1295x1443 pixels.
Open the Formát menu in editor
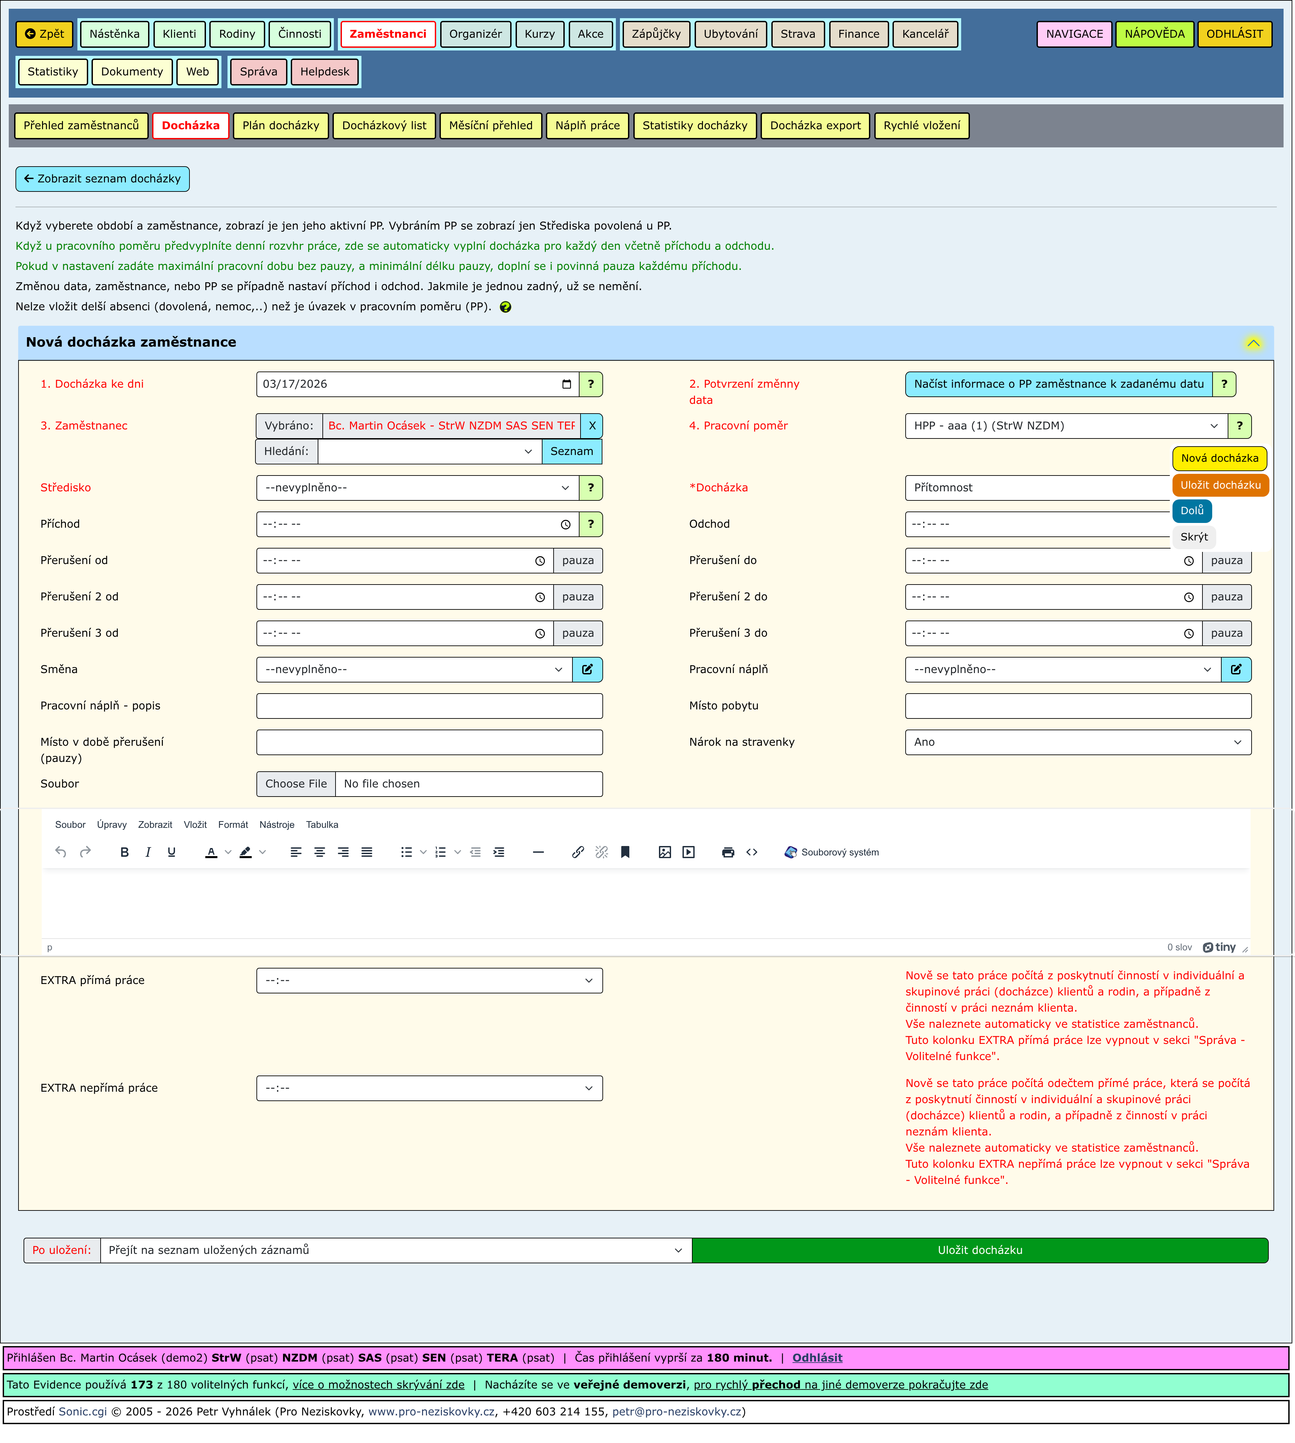pos(233,825)
